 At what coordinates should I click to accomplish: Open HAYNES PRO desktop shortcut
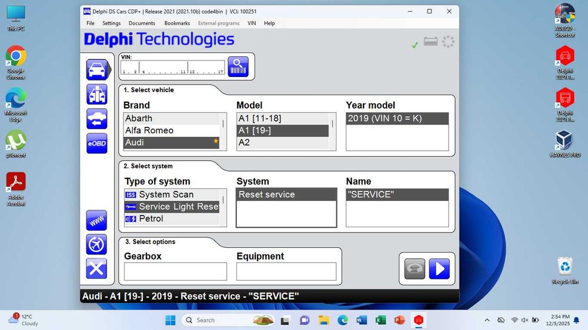tap(564, 144)
